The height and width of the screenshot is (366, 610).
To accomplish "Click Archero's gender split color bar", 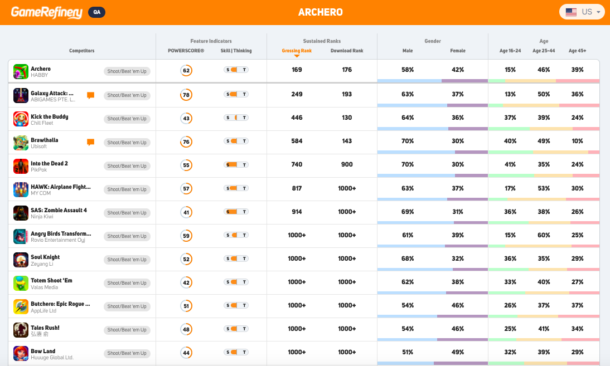I will 433,81.
